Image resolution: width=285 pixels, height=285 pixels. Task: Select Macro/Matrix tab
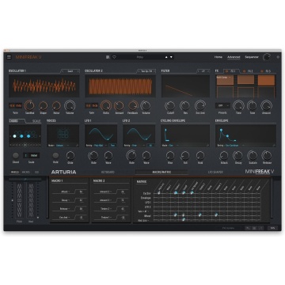point(161,172)
